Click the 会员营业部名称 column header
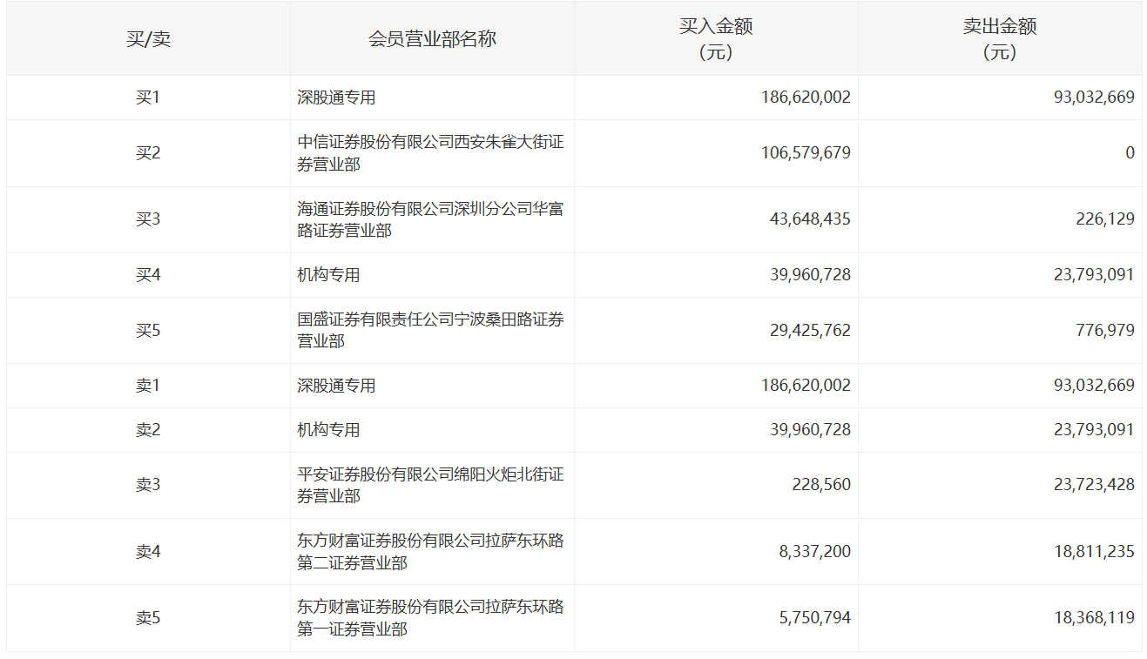1147x659 pixels. [x=432, y=39]
